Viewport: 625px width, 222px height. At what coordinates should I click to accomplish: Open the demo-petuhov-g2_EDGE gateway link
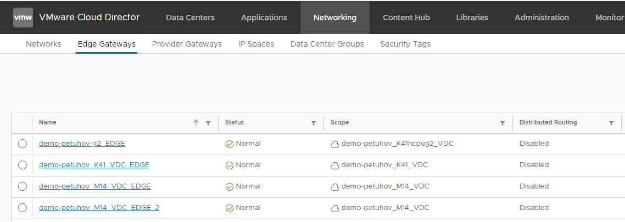82,144
